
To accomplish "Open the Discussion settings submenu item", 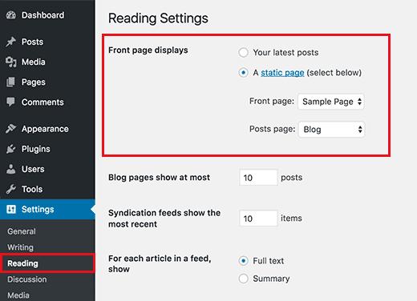I will tap(27, 279).
